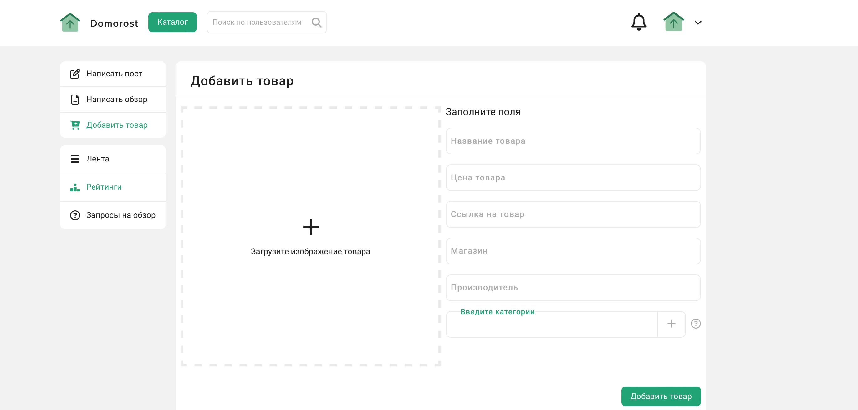This screenshot has width=858, height=410.
Task: Open Запросы на обзор section
Action: [x=120, y=215]
